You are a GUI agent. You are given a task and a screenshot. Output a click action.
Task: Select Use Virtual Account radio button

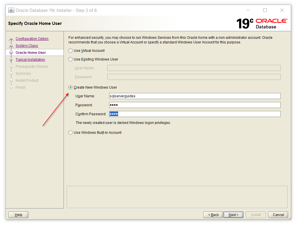click(71, 51)
